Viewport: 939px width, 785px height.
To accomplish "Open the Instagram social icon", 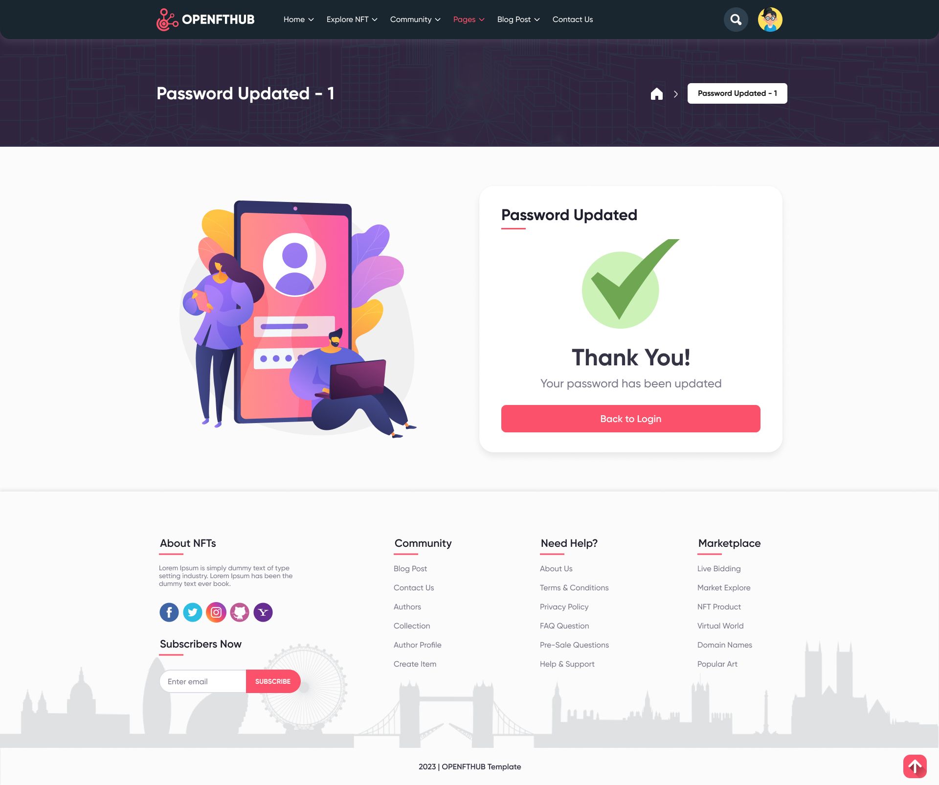I will tap(216, 612).
